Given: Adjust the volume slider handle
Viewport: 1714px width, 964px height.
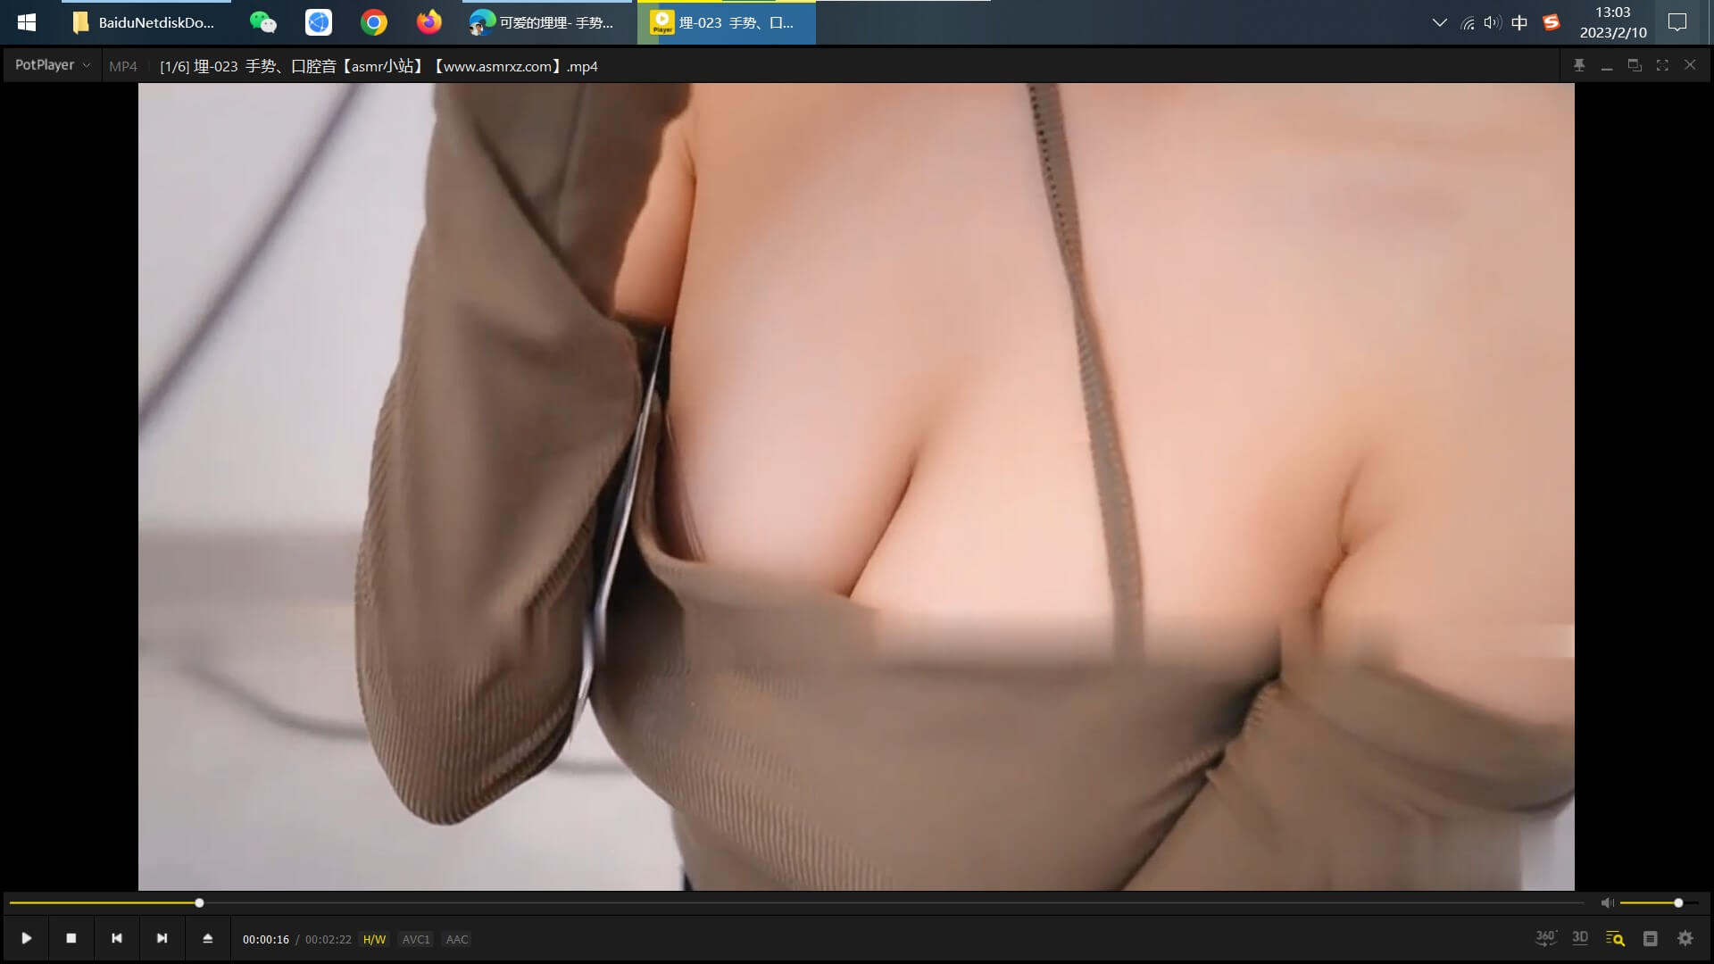Looking at the screenshot, I should (1678, 903).
